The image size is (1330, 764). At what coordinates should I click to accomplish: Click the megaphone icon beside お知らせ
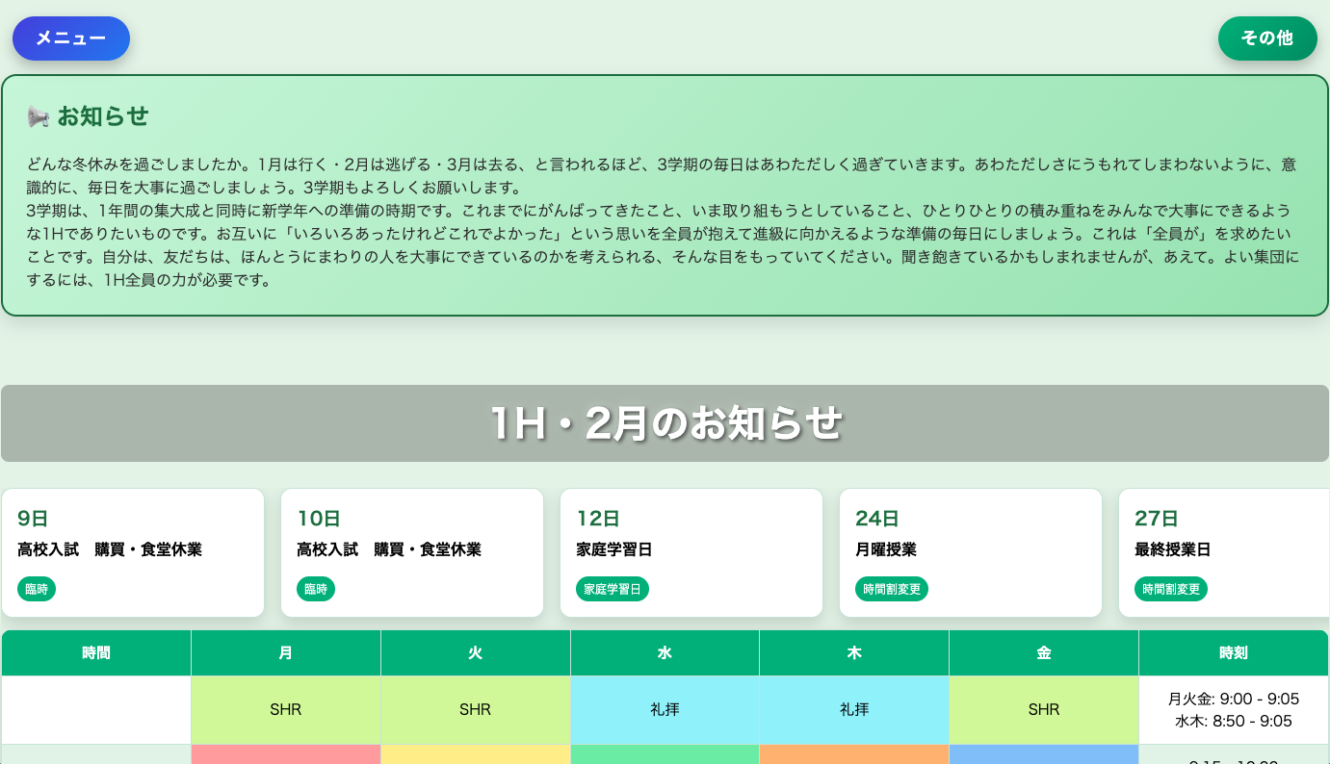(x=38, y=115)
